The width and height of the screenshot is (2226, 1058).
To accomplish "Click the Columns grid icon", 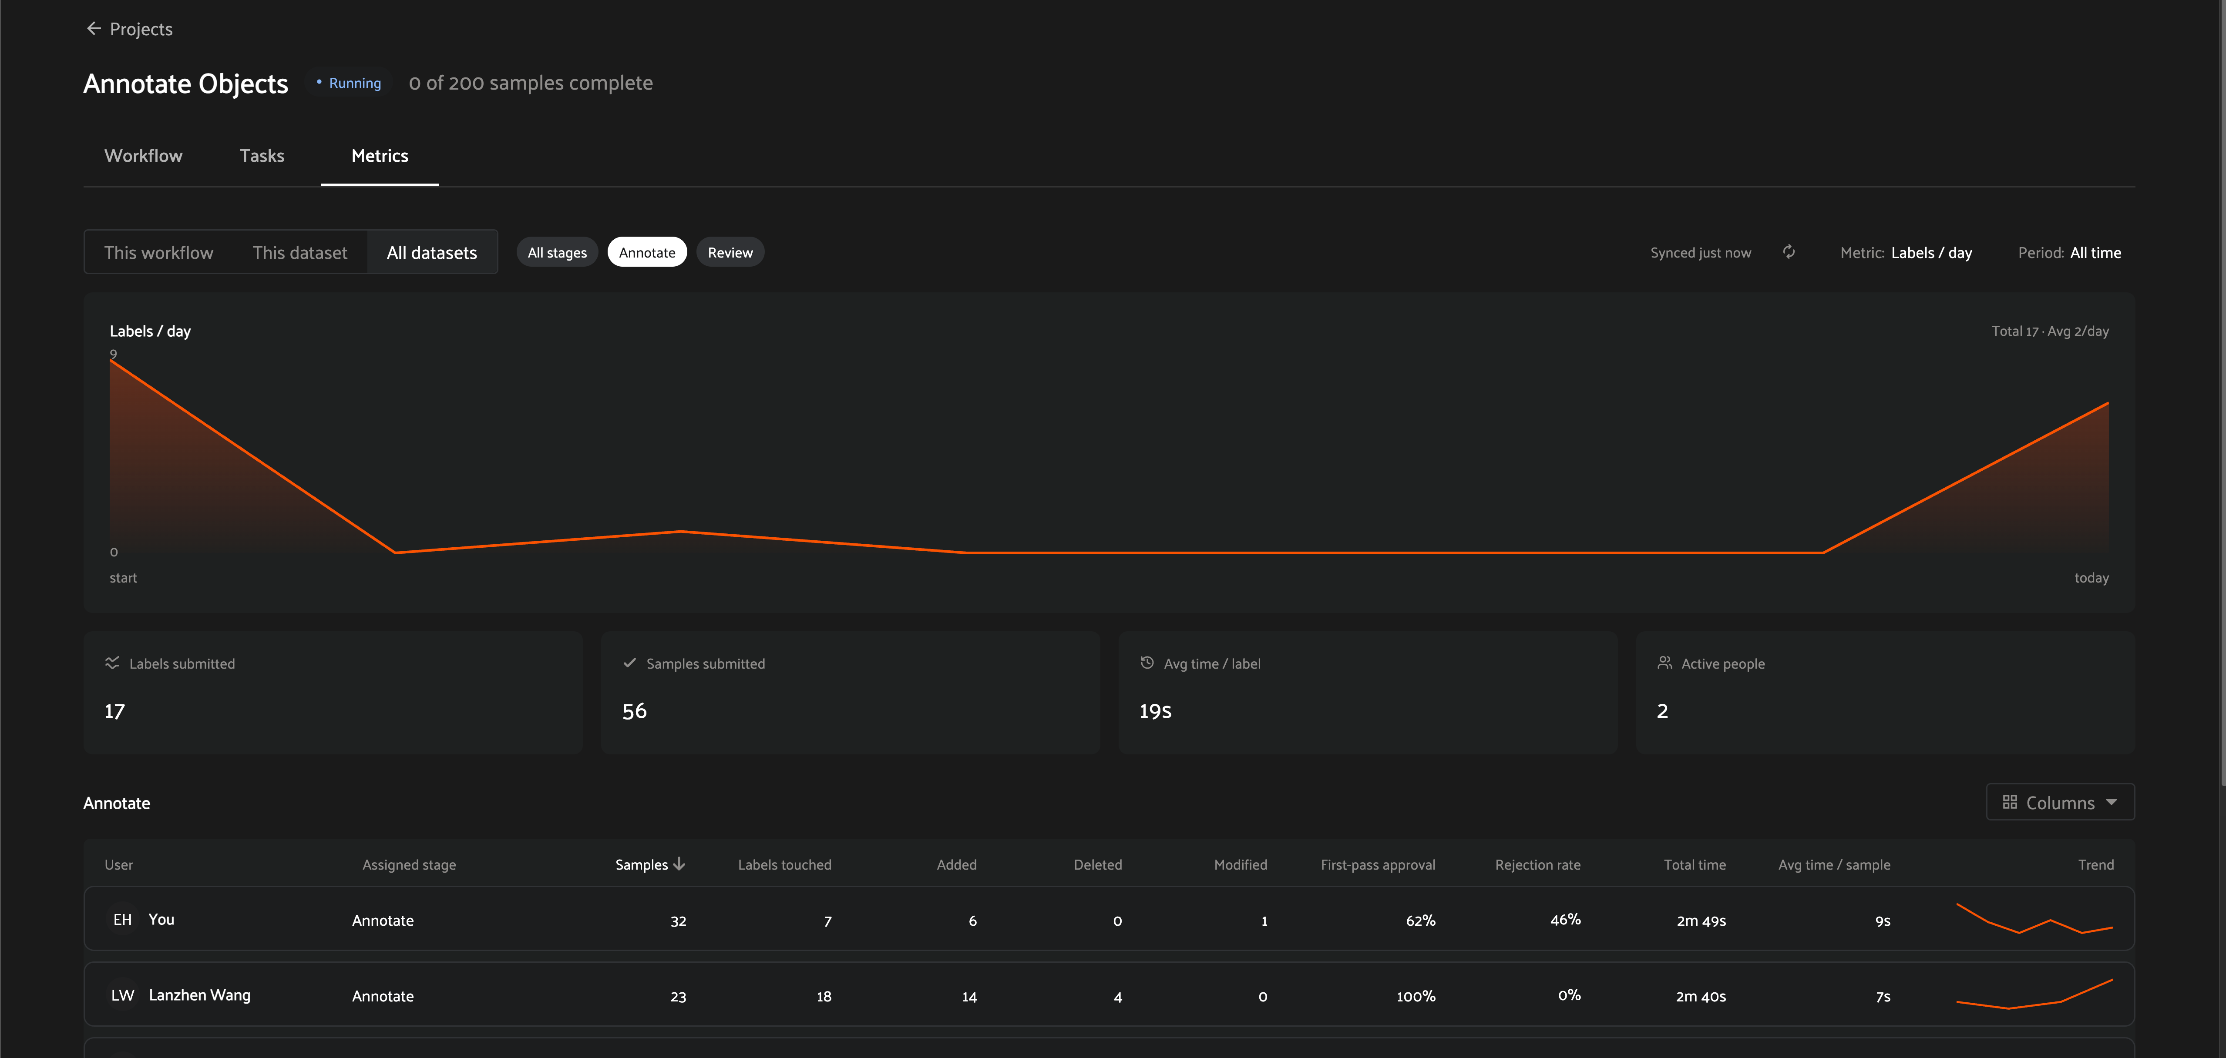I will 2010,801.
